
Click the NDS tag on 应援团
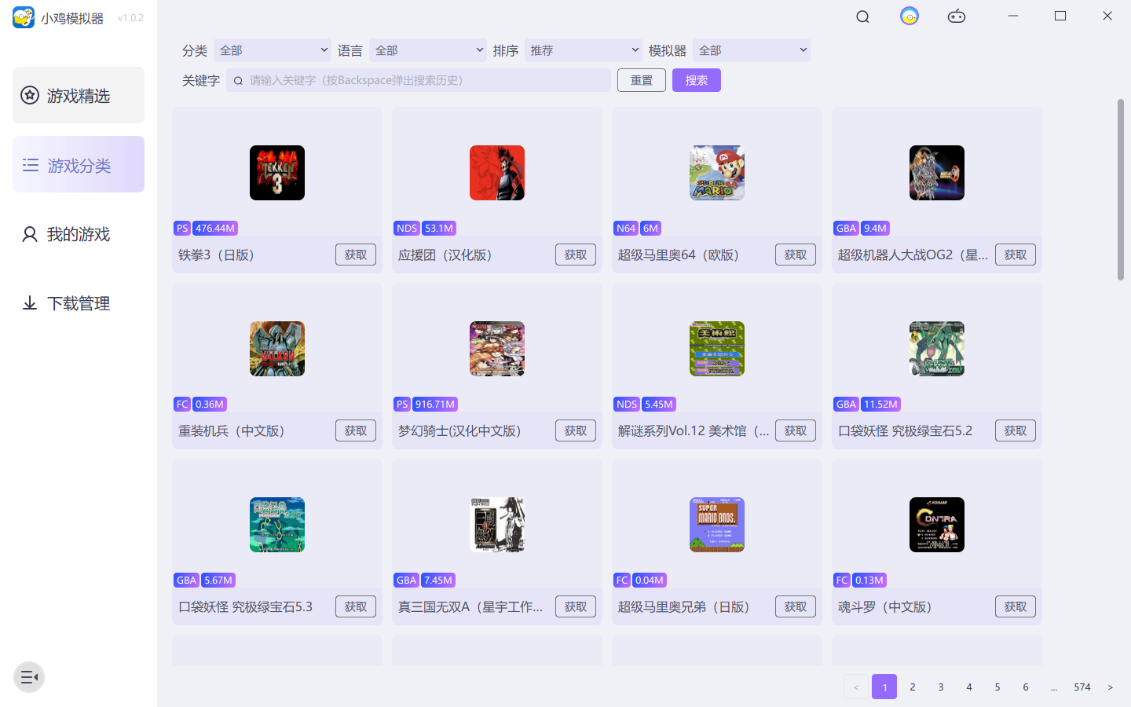click(x=407, y=228)
